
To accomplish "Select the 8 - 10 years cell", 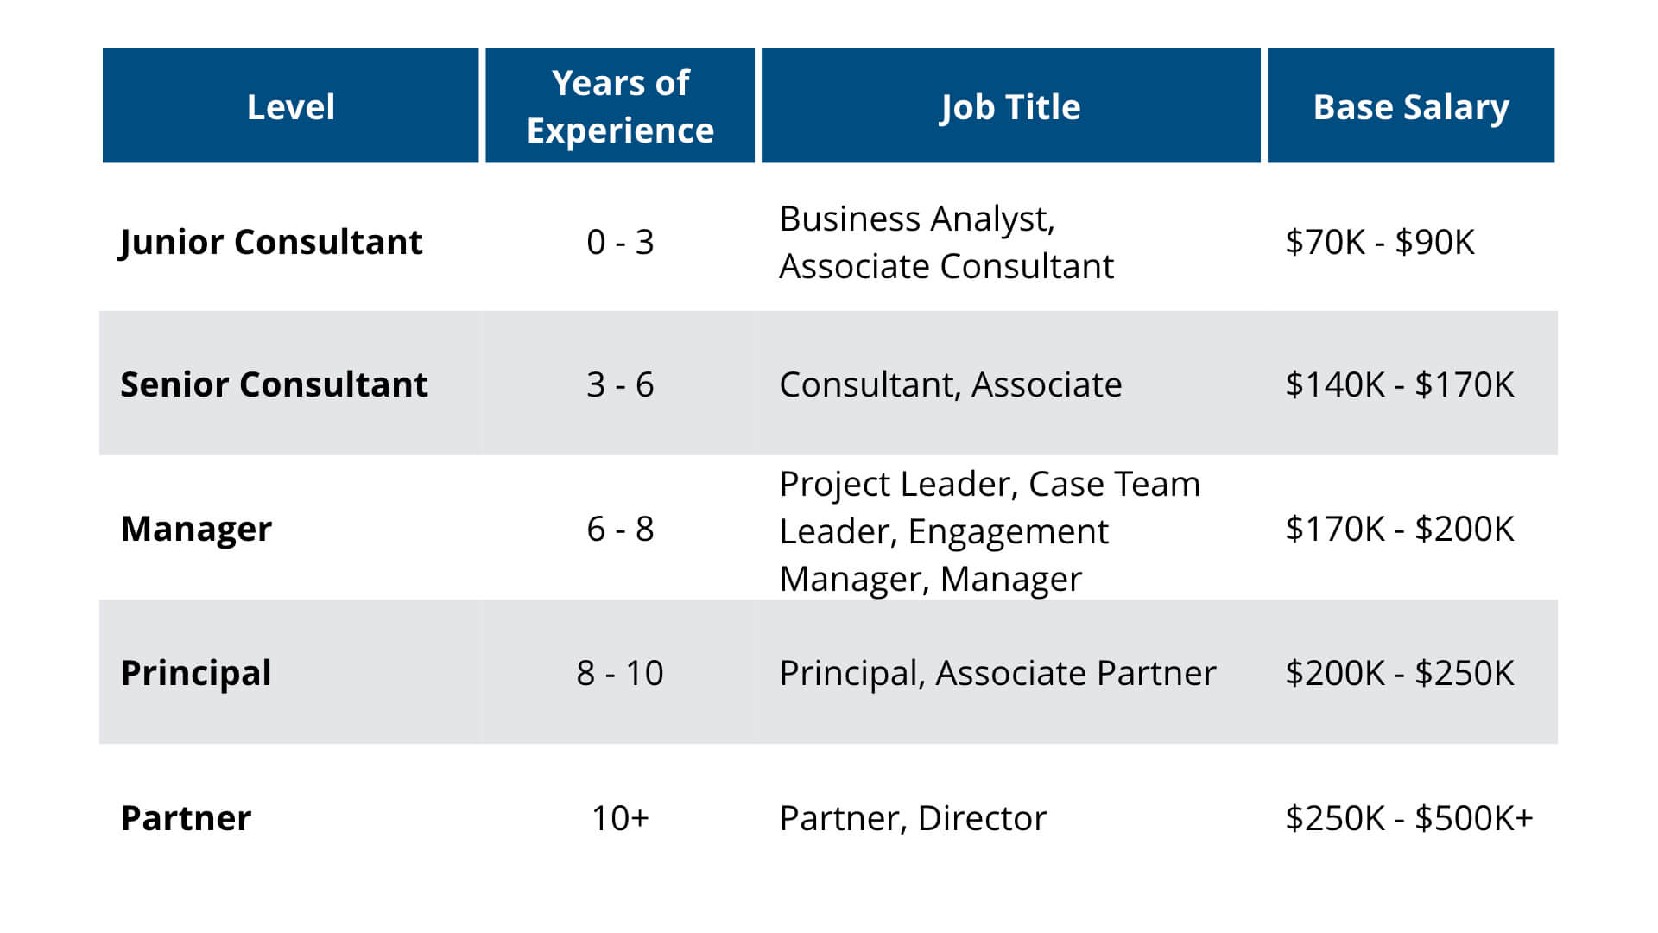I will [620, 673].
